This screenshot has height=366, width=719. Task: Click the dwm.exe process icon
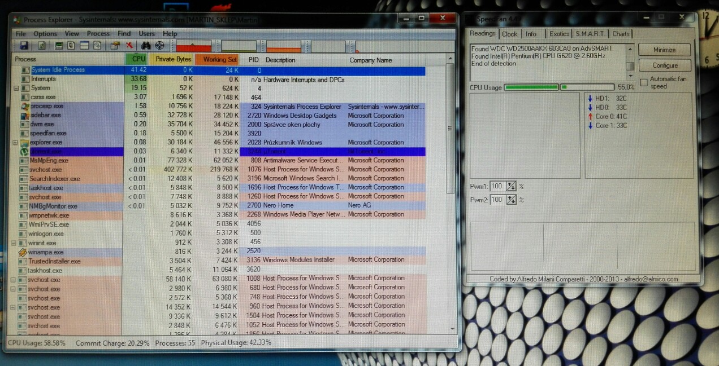point(25,124)
